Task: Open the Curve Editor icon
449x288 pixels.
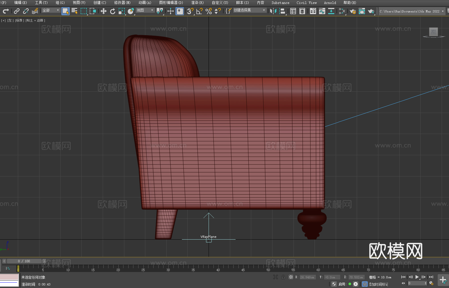Action: 322,11
